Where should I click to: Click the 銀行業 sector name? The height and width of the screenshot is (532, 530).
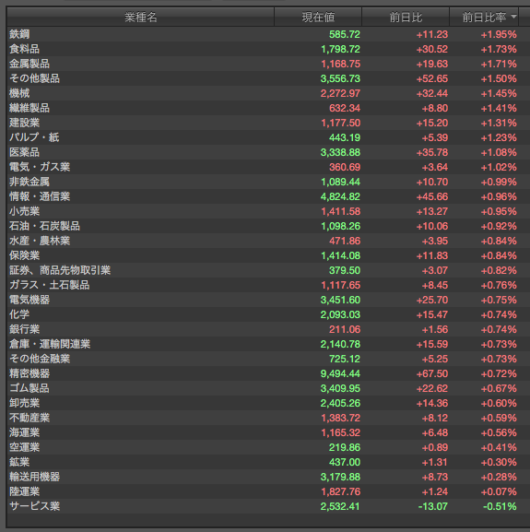[x=24, y=329]
